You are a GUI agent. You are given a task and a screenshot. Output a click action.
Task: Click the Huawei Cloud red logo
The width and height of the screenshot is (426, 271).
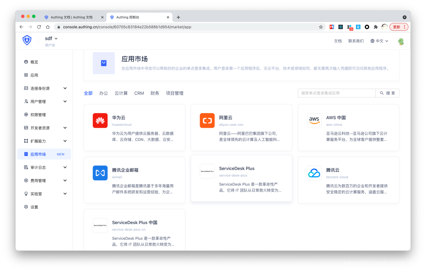point(100,120)
